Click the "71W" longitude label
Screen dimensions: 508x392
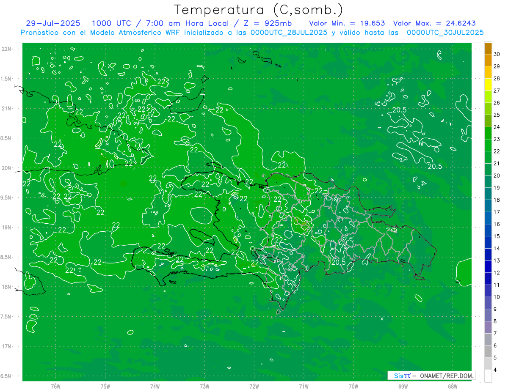304,387
